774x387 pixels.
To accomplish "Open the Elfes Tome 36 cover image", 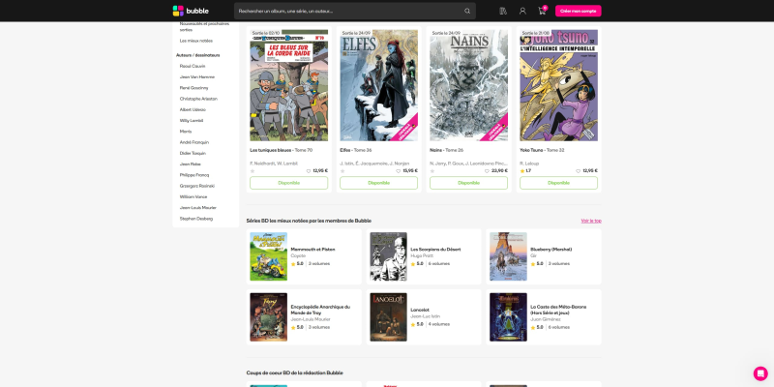I will click(378, 85).
